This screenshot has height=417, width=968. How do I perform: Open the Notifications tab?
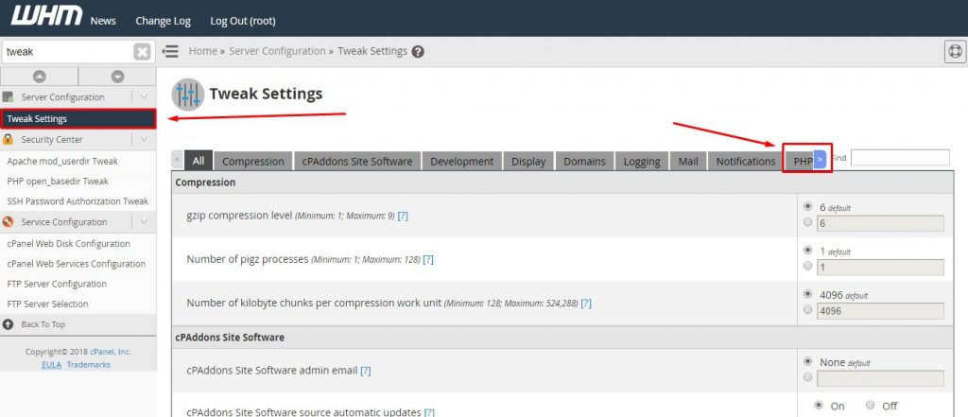pyautogui.click(x=745, y=162)
